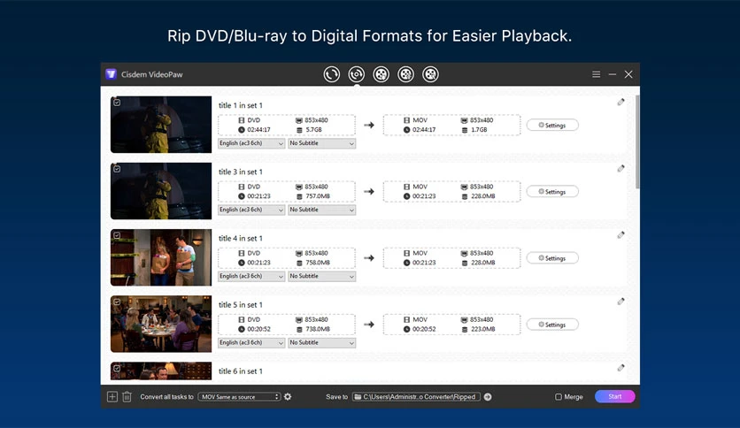Click the Cisdem VideoPaw logo icon
Image resolution: width=740 pixels, height=428 pixels.
coord(111,74)
